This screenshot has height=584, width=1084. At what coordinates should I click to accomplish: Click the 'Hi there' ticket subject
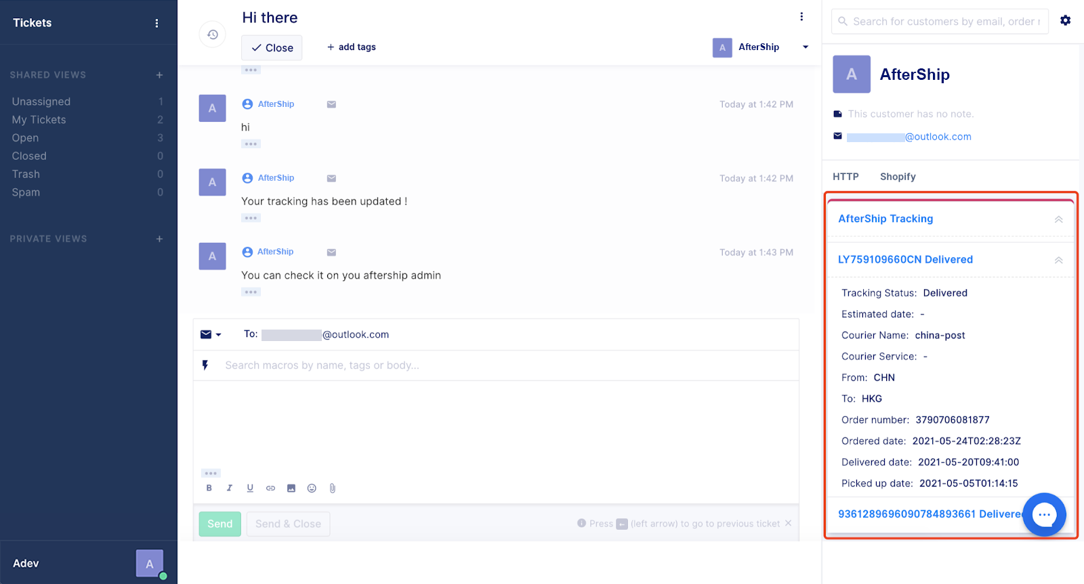(x=270, y=18)
